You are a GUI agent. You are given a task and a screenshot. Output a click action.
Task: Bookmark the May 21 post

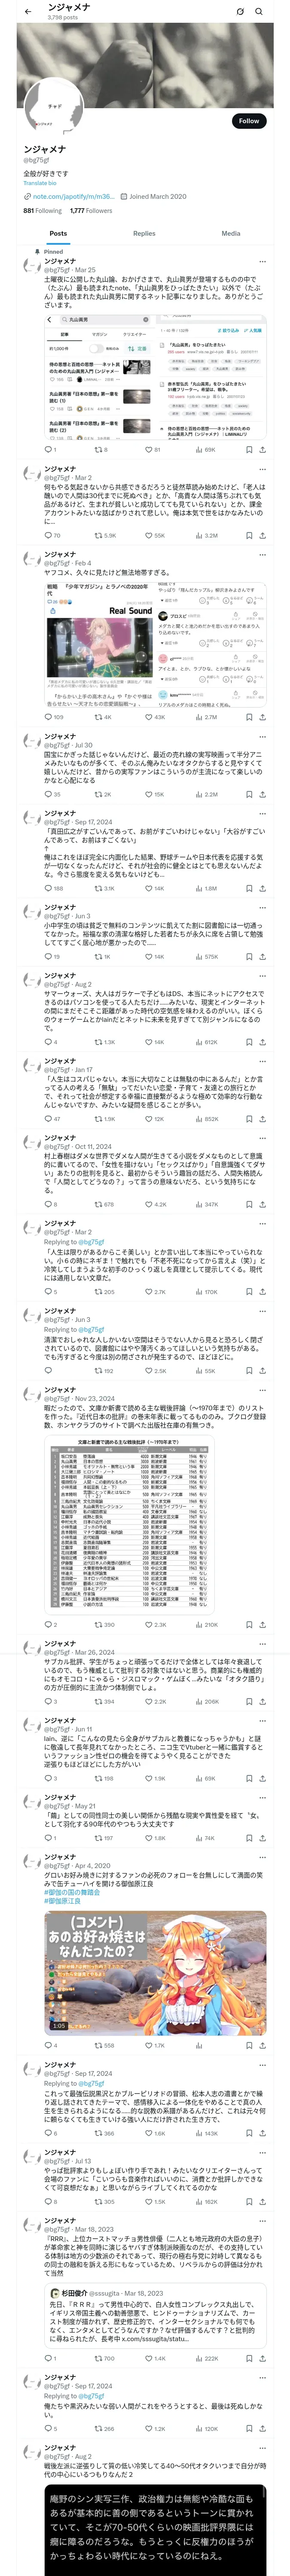249,1837
